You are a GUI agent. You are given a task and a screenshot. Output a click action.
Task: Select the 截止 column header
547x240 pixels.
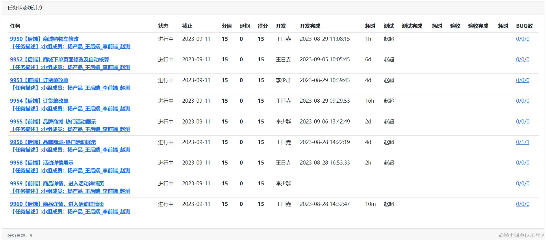(187, 26)
